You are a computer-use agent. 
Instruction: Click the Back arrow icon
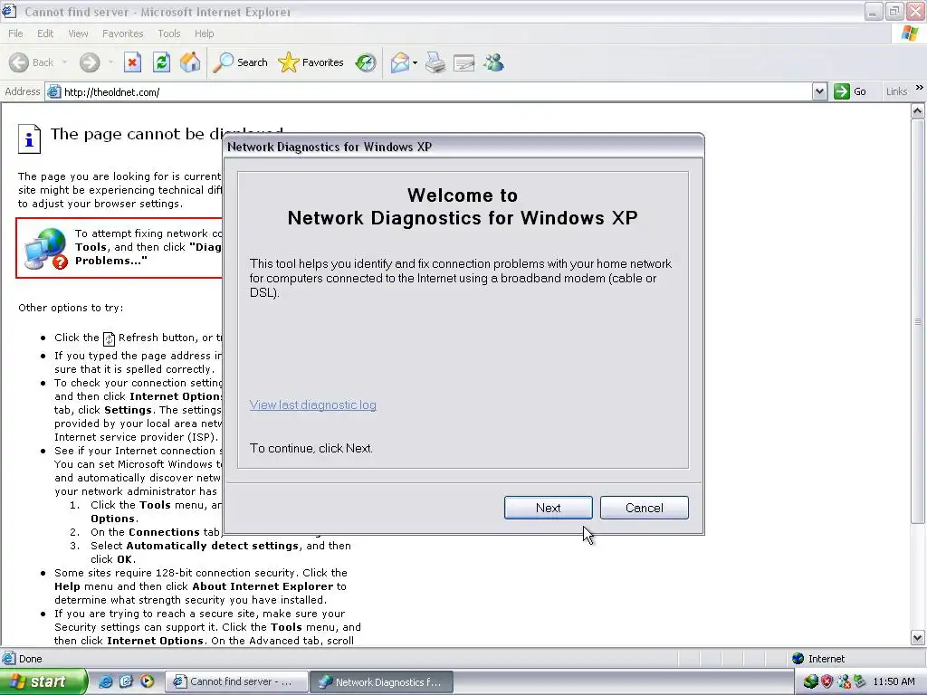click(x=19, y=62)
